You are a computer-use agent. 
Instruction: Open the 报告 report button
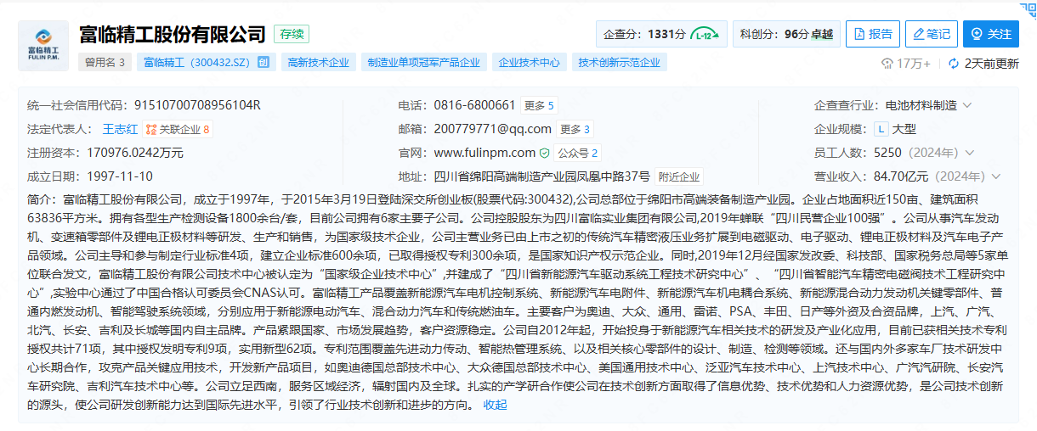[x=873, y=34]
